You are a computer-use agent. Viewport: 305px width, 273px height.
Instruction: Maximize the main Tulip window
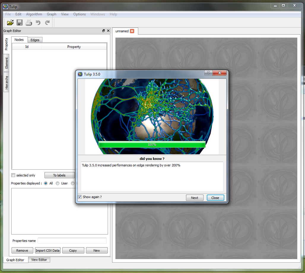click(x=283, y=6)
